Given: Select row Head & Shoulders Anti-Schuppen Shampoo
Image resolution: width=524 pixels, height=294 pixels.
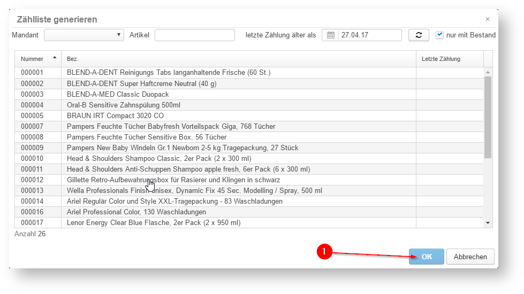Looking at the screenshot, I should pos(249,169).
